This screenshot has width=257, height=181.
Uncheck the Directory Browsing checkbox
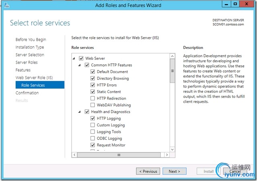93,78
